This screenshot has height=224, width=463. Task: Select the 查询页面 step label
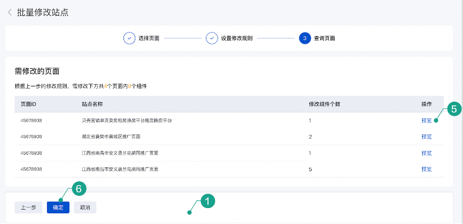coord(325,38)
